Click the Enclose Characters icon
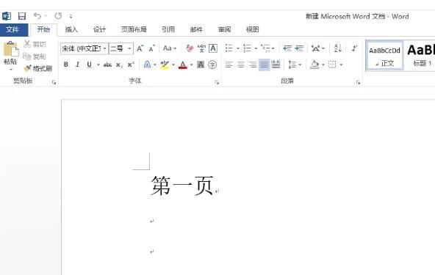This screenshot has width=435, height=275. (x=212, y=65)
